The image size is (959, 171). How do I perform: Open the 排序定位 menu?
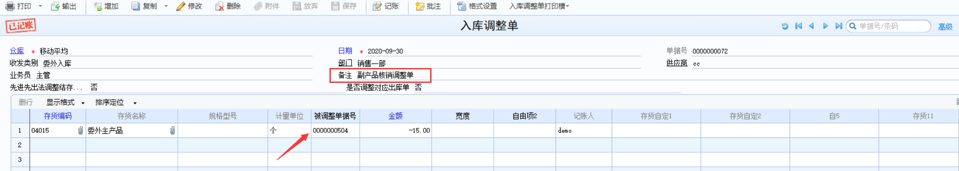tap(116, 103)
